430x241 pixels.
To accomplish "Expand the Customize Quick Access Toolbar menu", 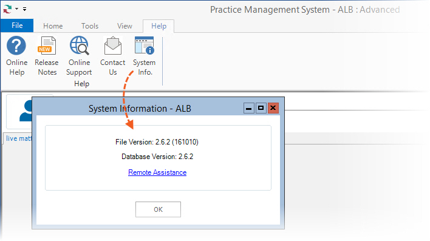I will point(25,9).
